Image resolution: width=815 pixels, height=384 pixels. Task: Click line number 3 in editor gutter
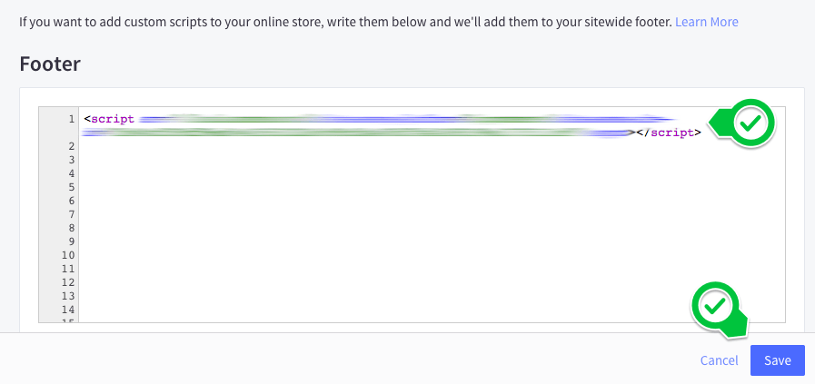[70, 160]
